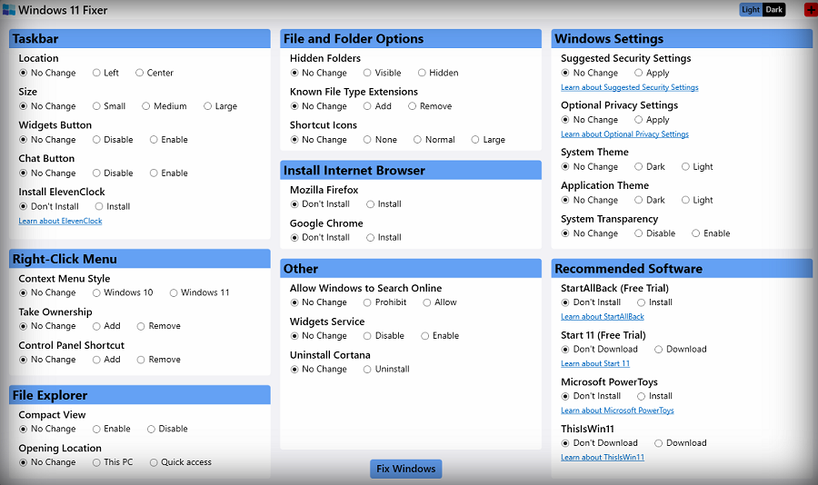The image size is (818, 485).
Task: Click the Windows 11 Fixer logo icon
Action: [9, 10]
